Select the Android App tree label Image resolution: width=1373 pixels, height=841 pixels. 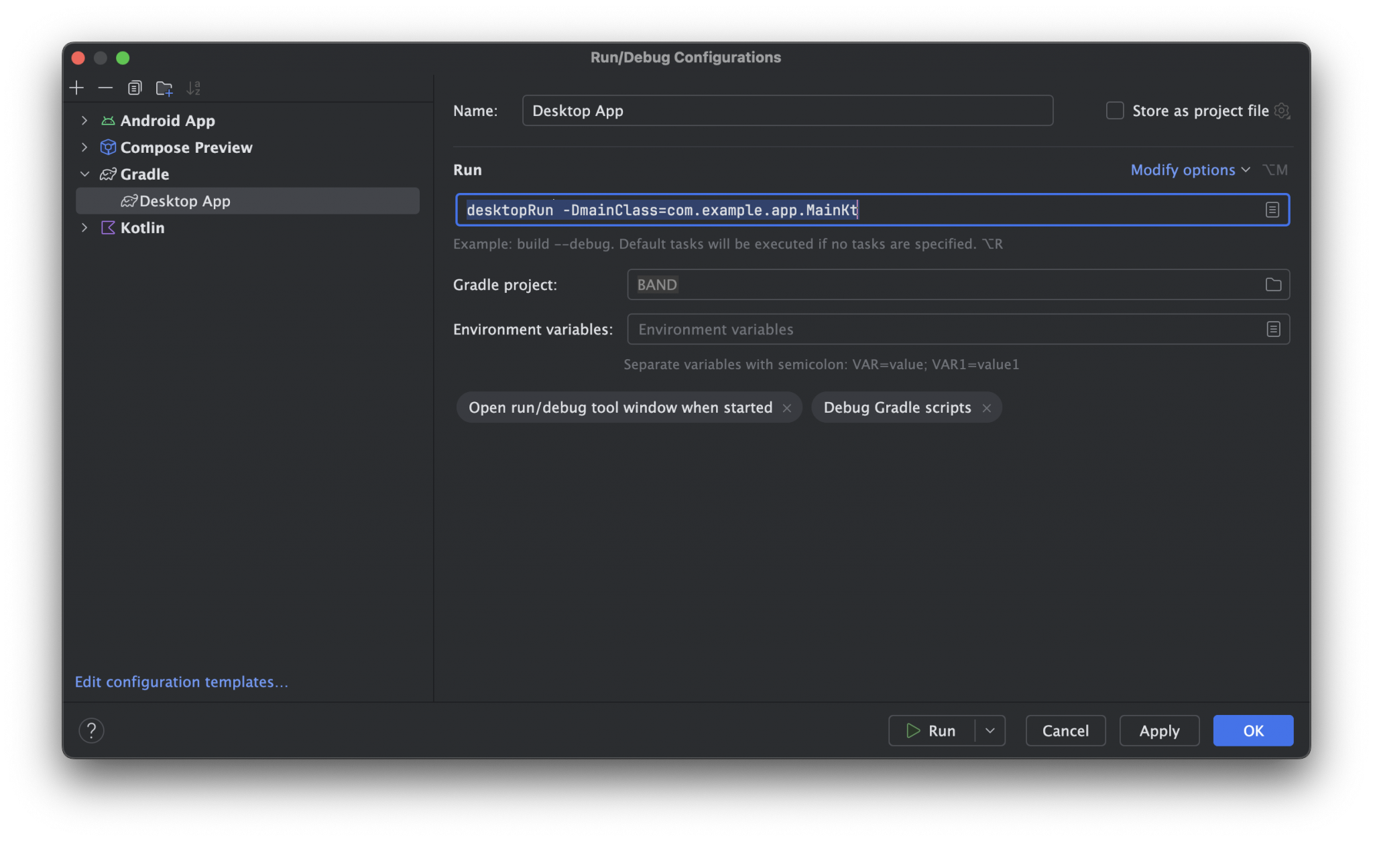point(168,121)
